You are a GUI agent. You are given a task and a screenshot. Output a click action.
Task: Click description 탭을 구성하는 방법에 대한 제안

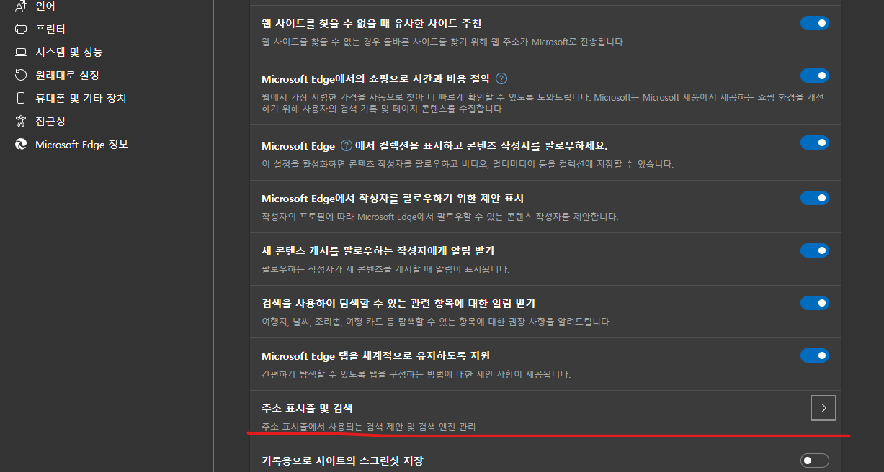[x=416, y=374]
